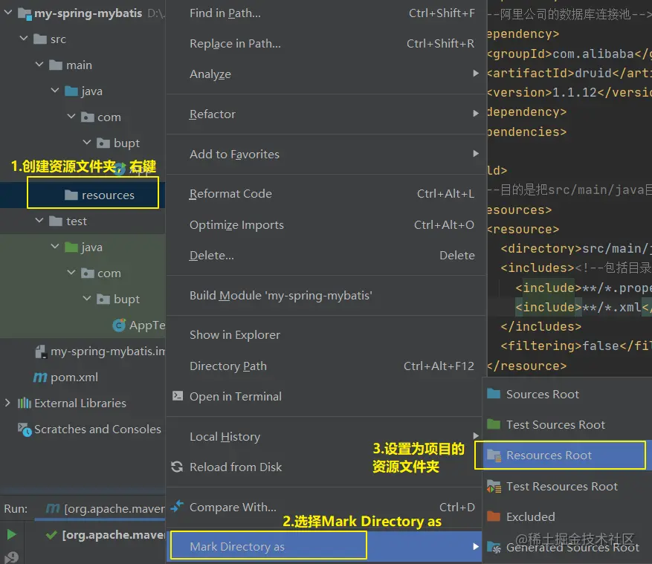Select Directory Path menu entry

tap(326, 366)
